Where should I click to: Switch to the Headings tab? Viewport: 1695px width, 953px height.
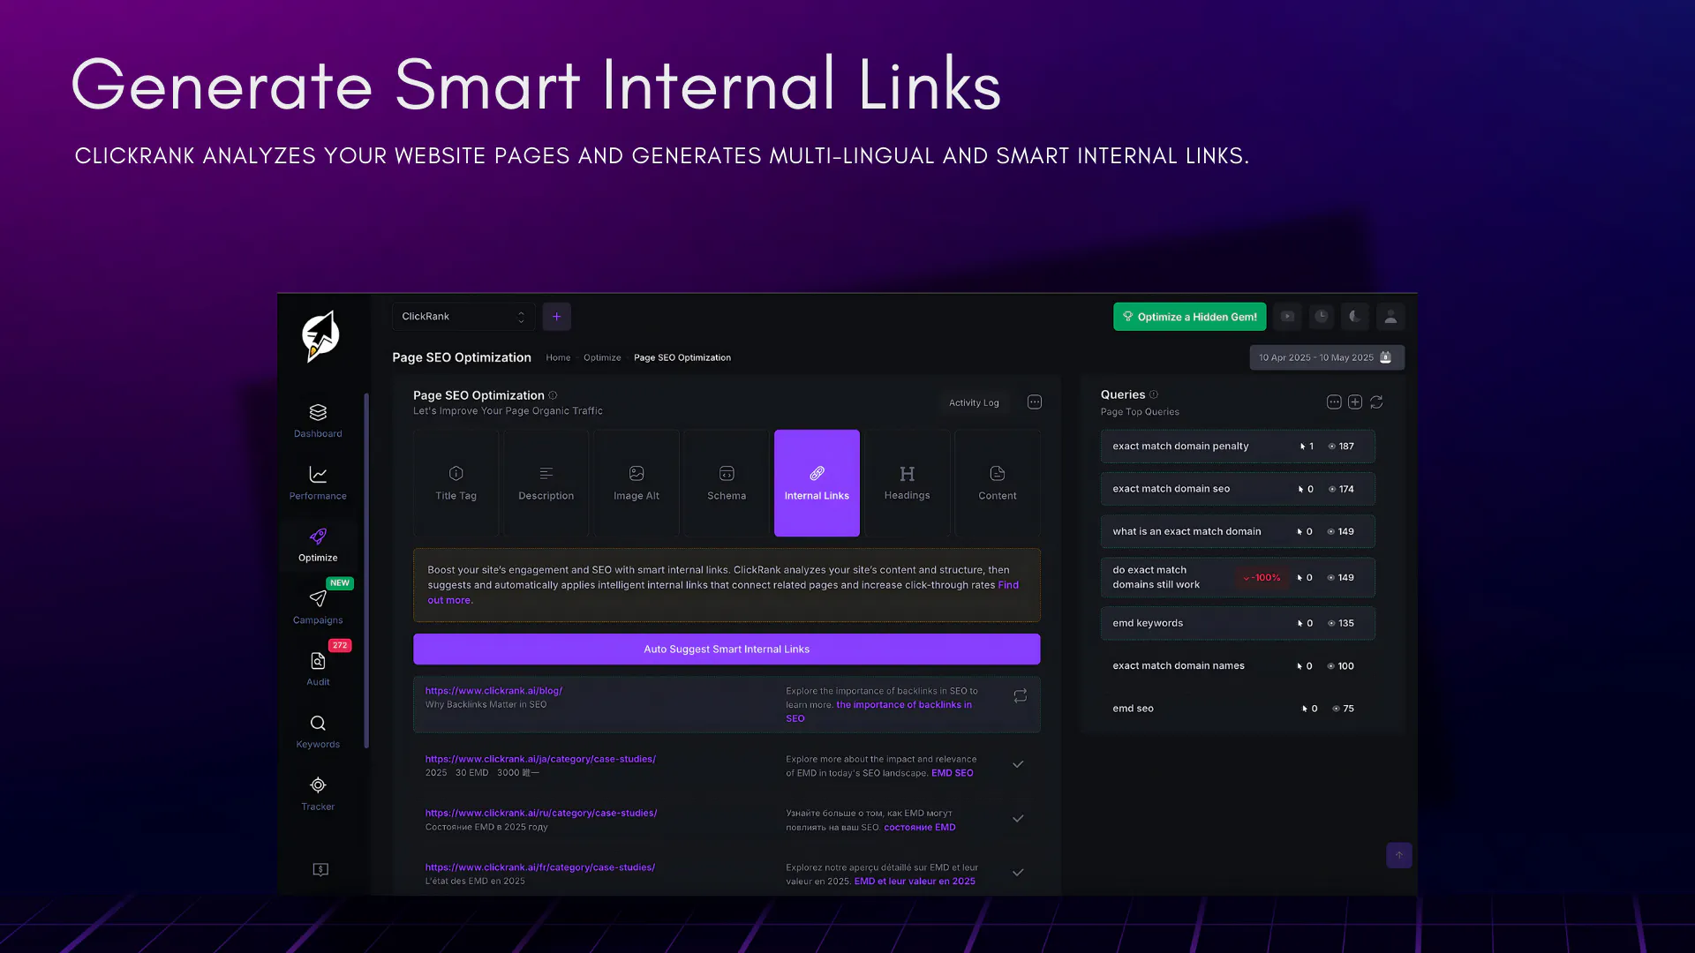point(908,484)
